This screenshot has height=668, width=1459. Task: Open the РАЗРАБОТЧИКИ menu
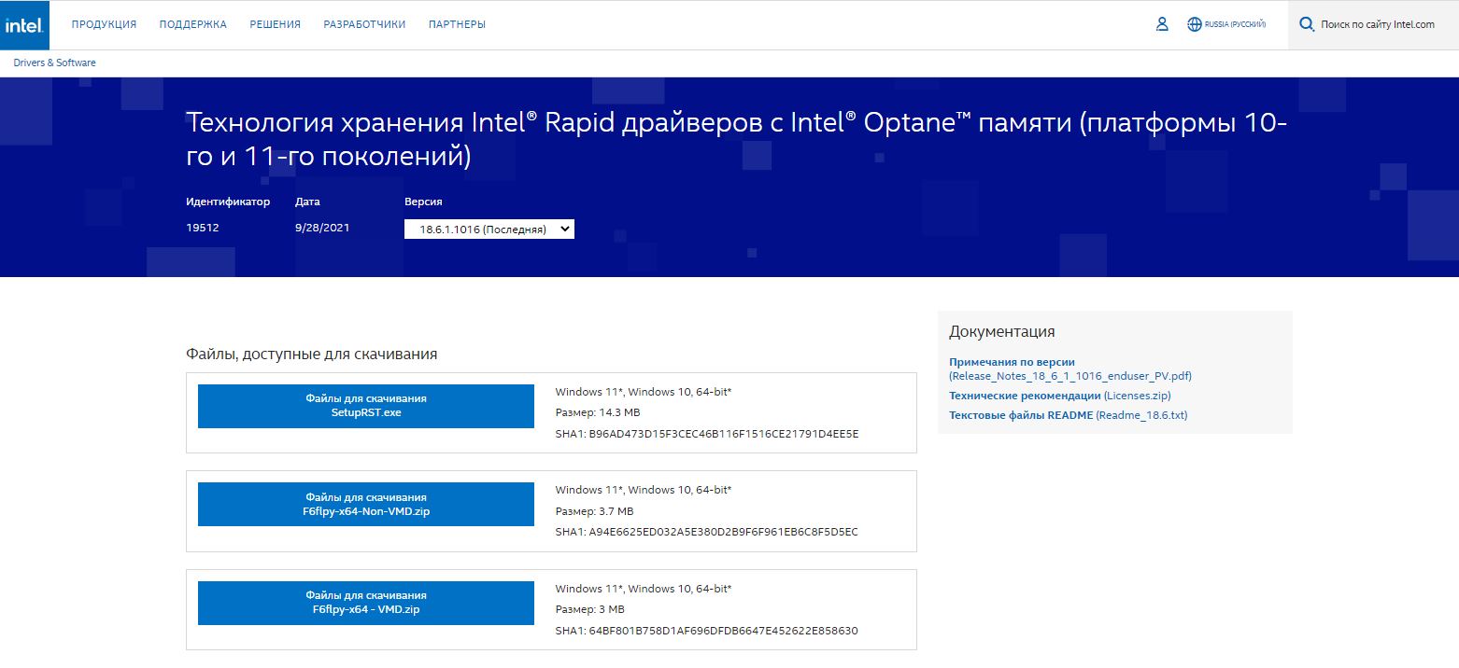pyautogui.click(x=364, y=24)
